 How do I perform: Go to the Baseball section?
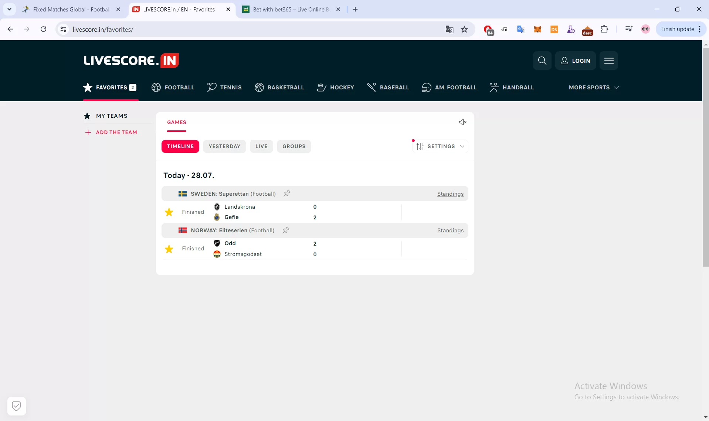pos(388,88)
